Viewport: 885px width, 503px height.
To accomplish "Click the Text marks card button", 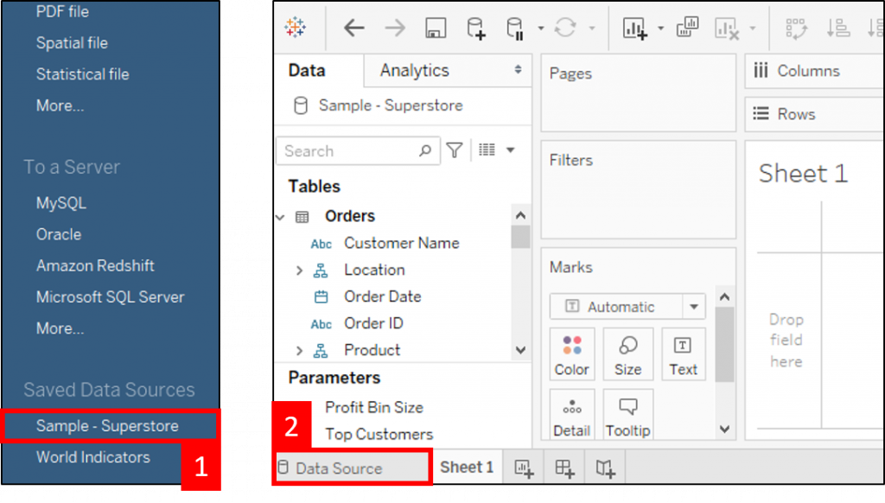I will 683,354.
